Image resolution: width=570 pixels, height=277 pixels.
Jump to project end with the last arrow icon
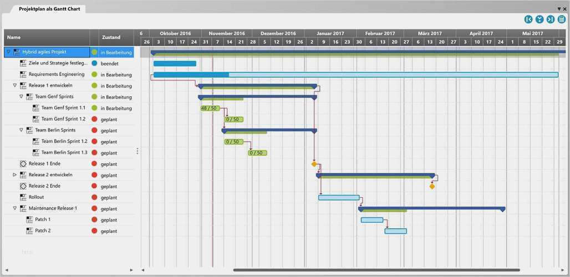pyautogui.click(x=551, y=19)
